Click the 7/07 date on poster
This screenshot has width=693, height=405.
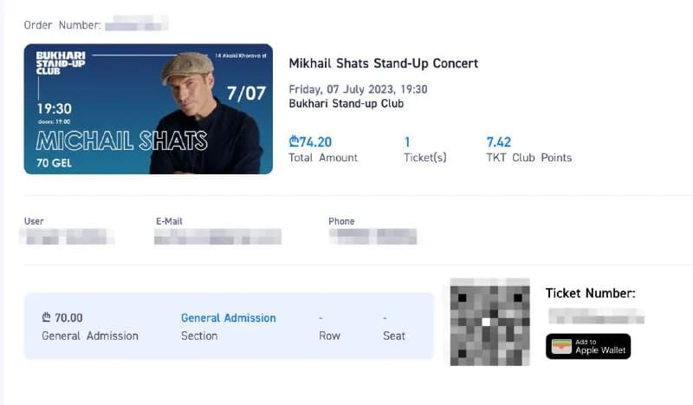pos(246,94)
